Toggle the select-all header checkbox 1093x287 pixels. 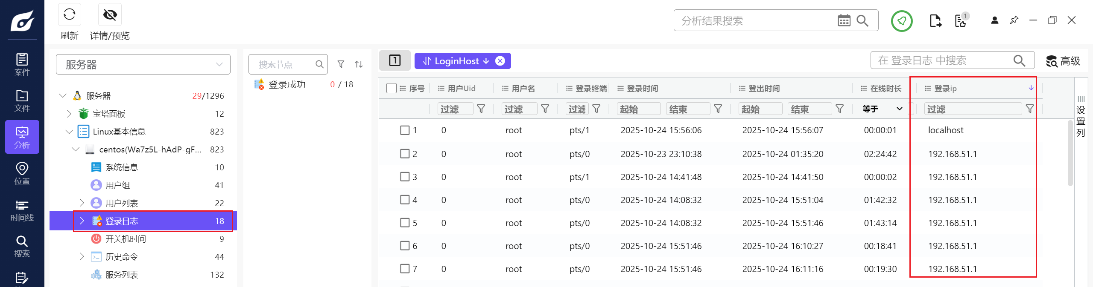point(391,88)
